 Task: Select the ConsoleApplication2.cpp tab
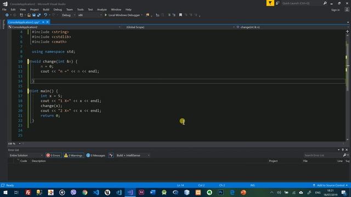[24, 22]
